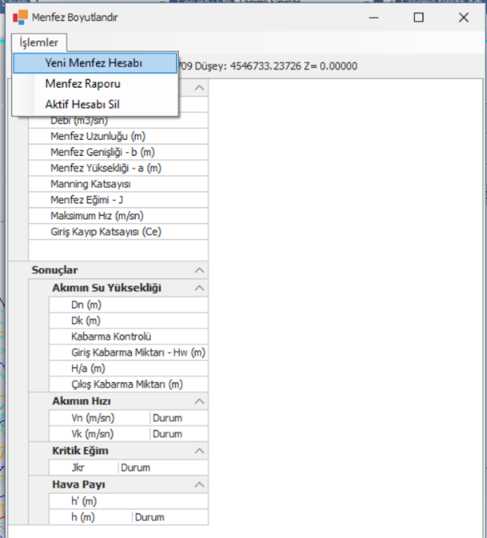Open the İşlemler menu
The width and height of the screenshot is (487, 538).
[x=38, y=42]
